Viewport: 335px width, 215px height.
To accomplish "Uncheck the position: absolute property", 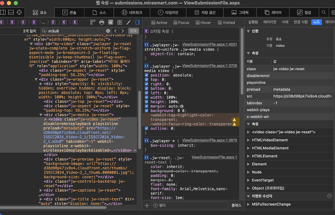I will tap(147, 75).
